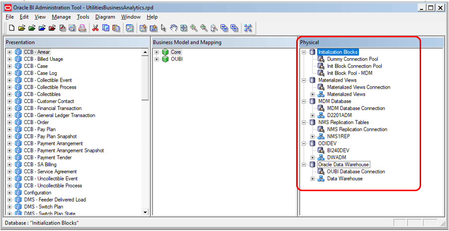Expand the OUBI business model

click(157, 59)
